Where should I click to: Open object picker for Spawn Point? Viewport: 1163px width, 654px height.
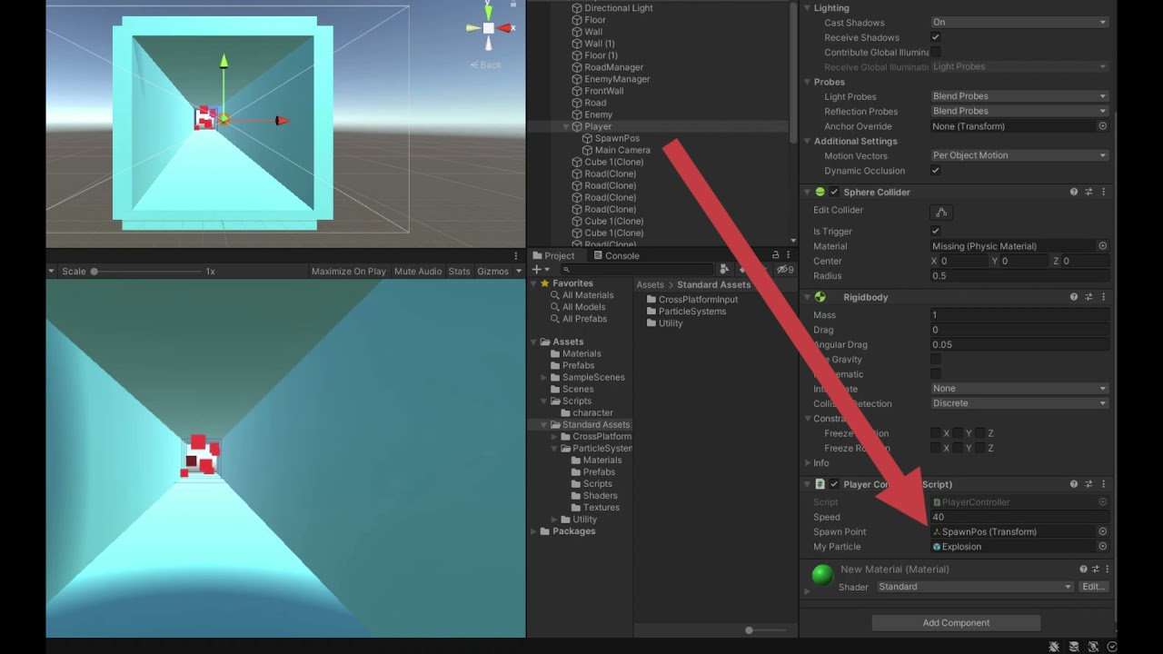pyautogui.click(x=1102, y=532)
